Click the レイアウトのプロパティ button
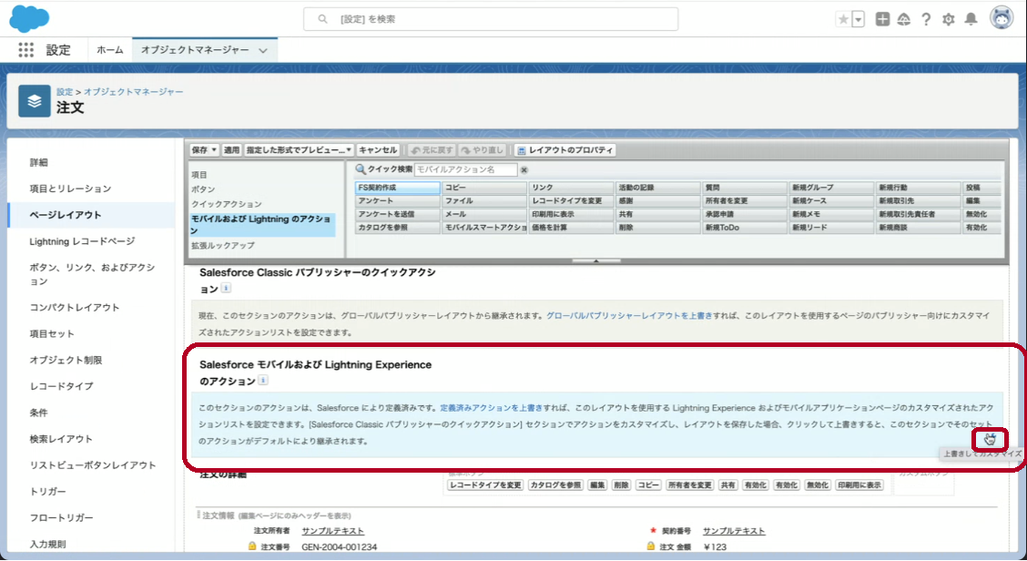Screen dimensions: 1027x561 (x=564, y=150)
